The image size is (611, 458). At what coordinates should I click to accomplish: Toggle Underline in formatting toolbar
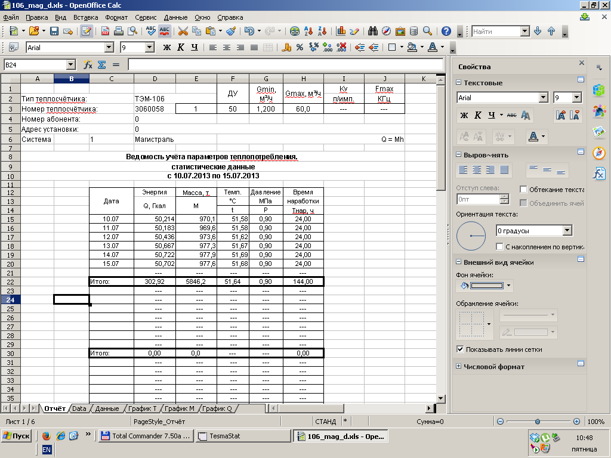click(x=195, y=48)
